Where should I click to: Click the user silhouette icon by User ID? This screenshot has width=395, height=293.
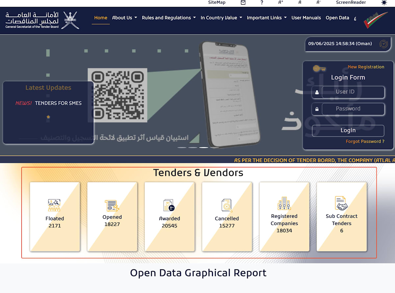317,92
